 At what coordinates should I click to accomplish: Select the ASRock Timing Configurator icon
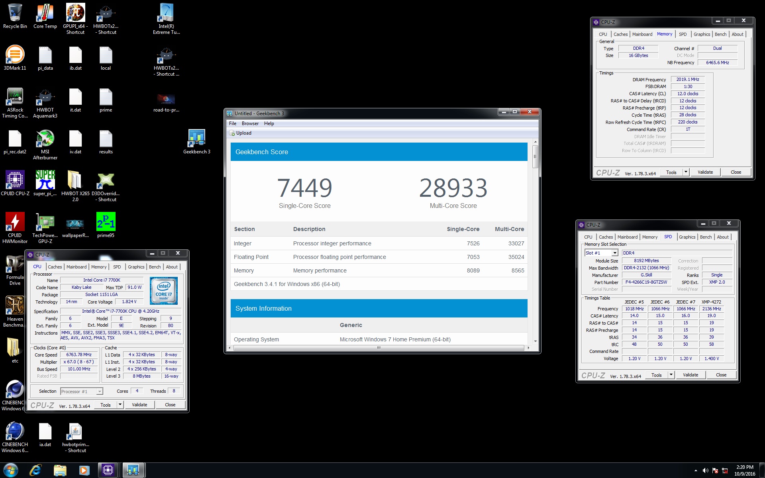pyautogui.click(x=15, y=103)
